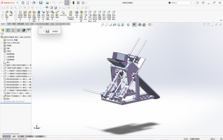Click the 退出孤立 exit isolate button
The width and height of the screenshot is (223, 140).
click(x=55, y=31)
